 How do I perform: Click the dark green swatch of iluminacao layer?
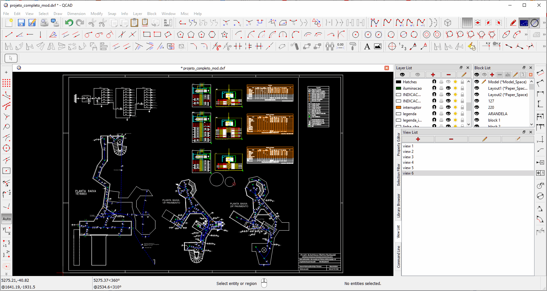tap(399, 88)
